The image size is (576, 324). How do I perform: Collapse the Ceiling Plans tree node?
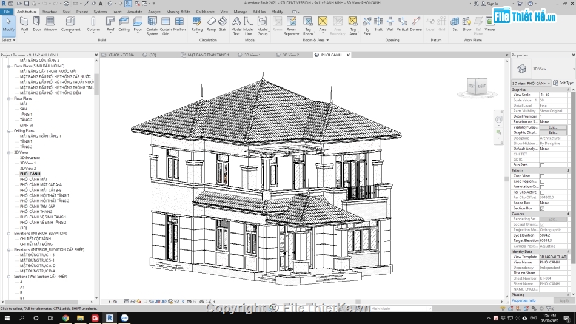[x=9, y=131]
